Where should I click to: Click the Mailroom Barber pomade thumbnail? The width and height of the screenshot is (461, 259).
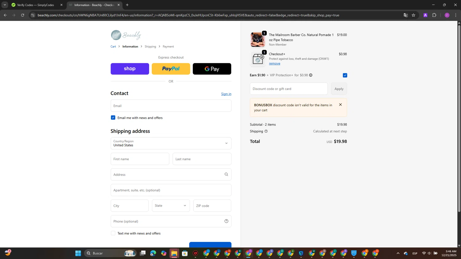(x=258, y=40)
